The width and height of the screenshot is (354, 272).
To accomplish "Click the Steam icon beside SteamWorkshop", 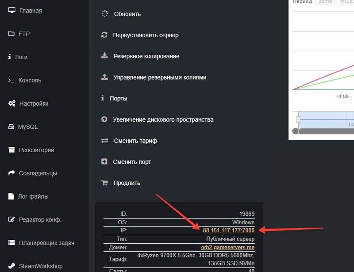I will 12,266.
